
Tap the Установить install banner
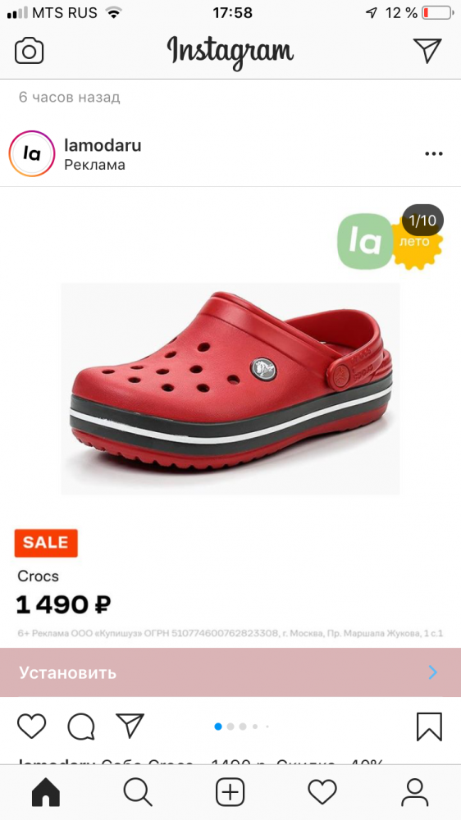coord(230,672)
